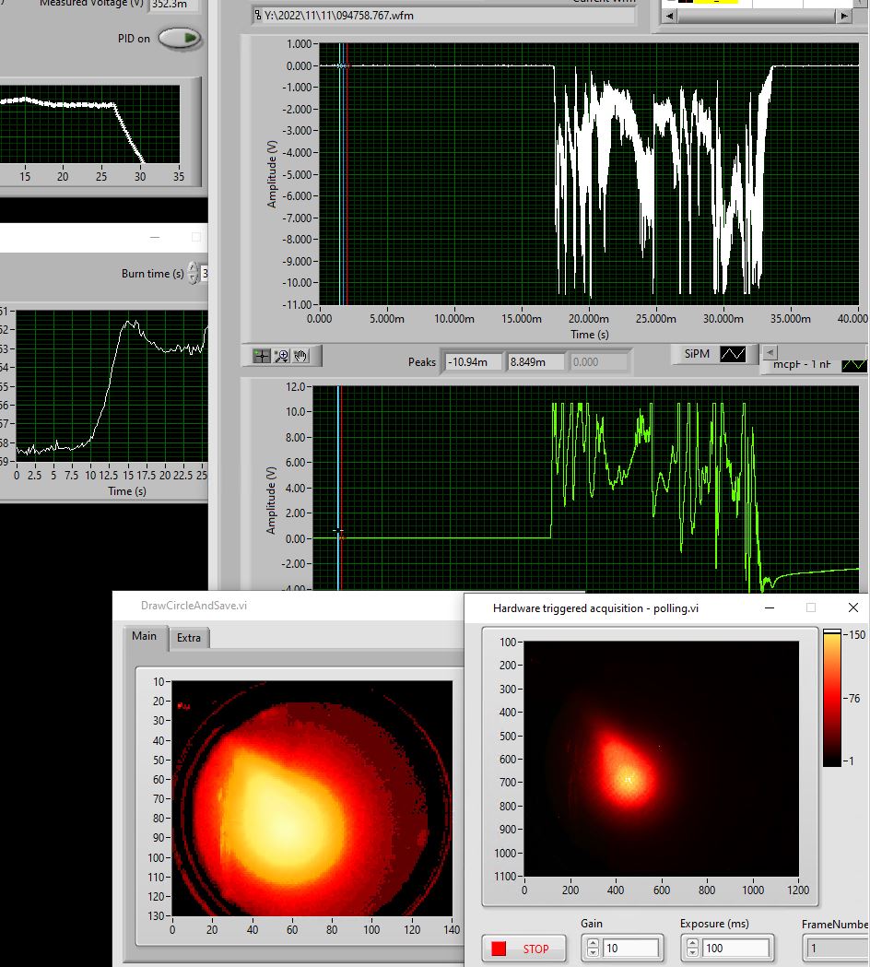This screenshot has height=967, width=870.
Task: Click the first Peaks value field
Action: (472, 362)
